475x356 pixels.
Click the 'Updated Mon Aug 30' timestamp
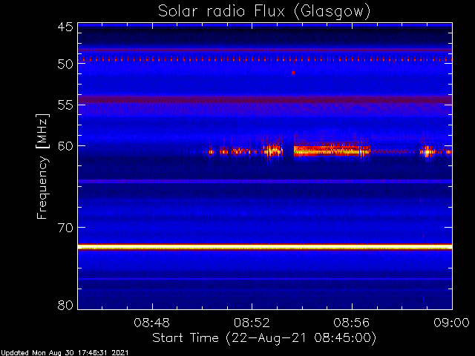65,353
